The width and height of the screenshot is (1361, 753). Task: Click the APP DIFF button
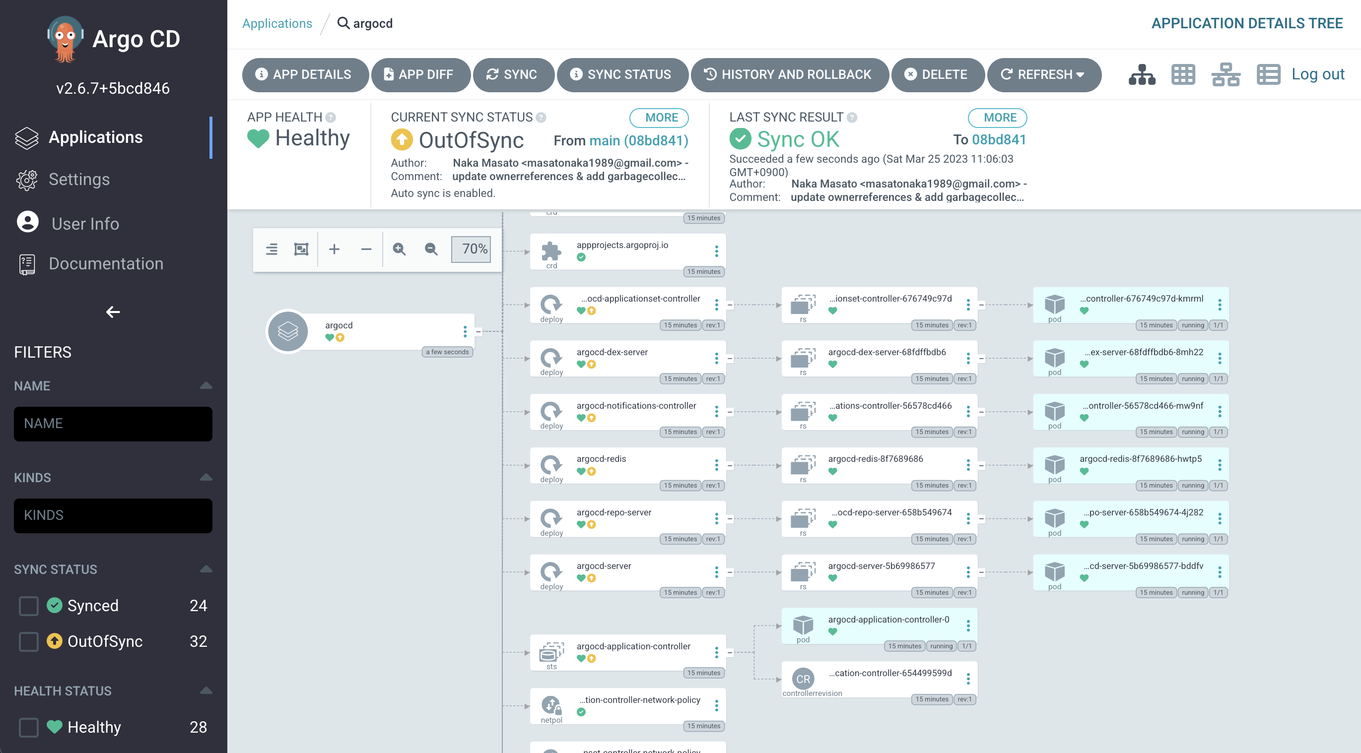click(x=421, y=74)
